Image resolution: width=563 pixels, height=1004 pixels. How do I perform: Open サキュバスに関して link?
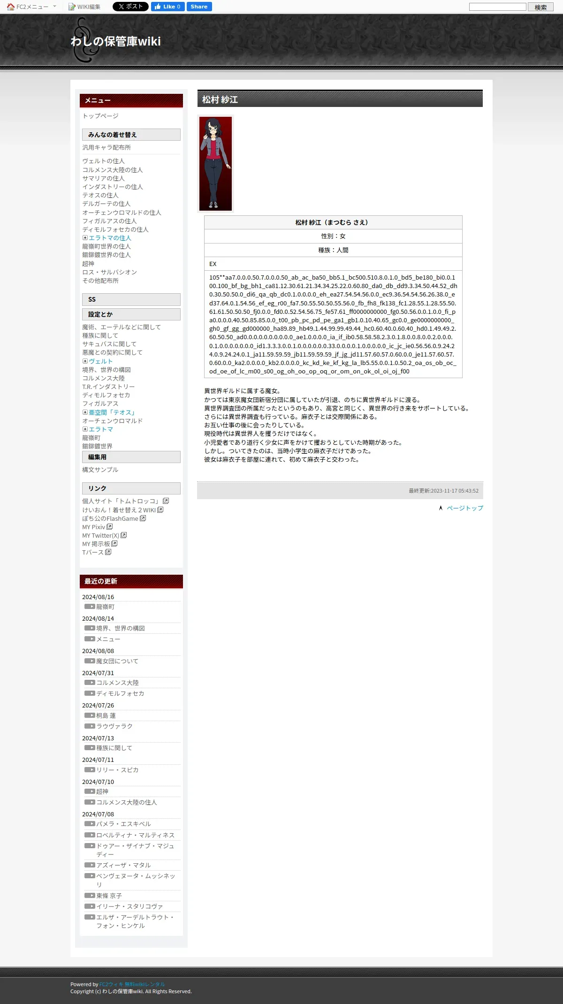pyautogui.click(x=109, y=344)
